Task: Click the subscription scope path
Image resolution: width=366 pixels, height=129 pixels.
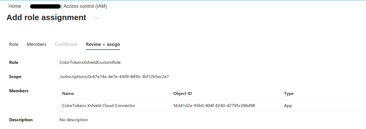Action: coord(114,77)
